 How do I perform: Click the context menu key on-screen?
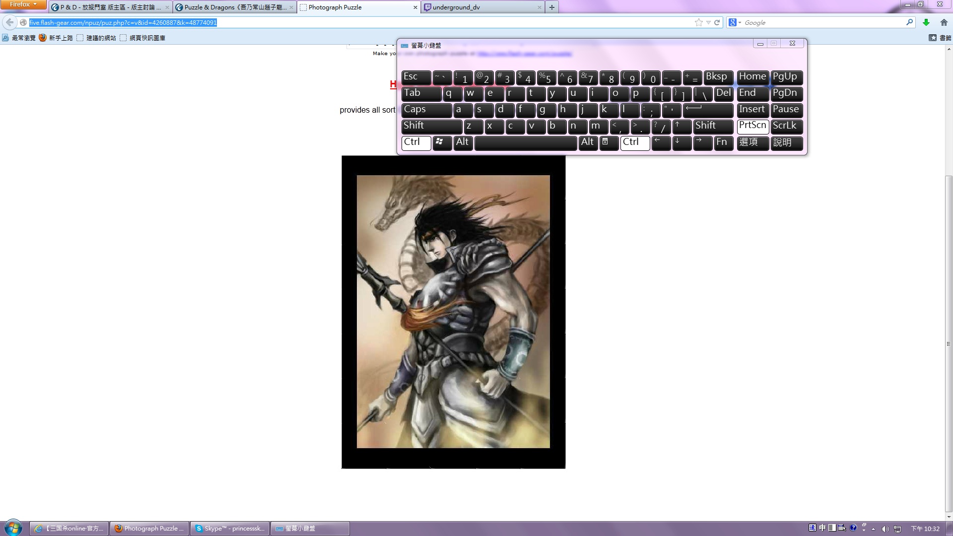[x=609, y=142]
